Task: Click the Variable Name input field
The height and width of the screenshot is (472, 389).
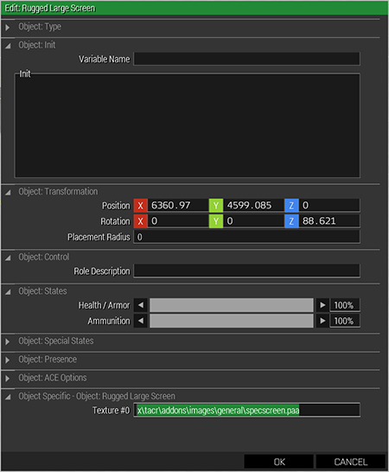Action: click(246, 59)
